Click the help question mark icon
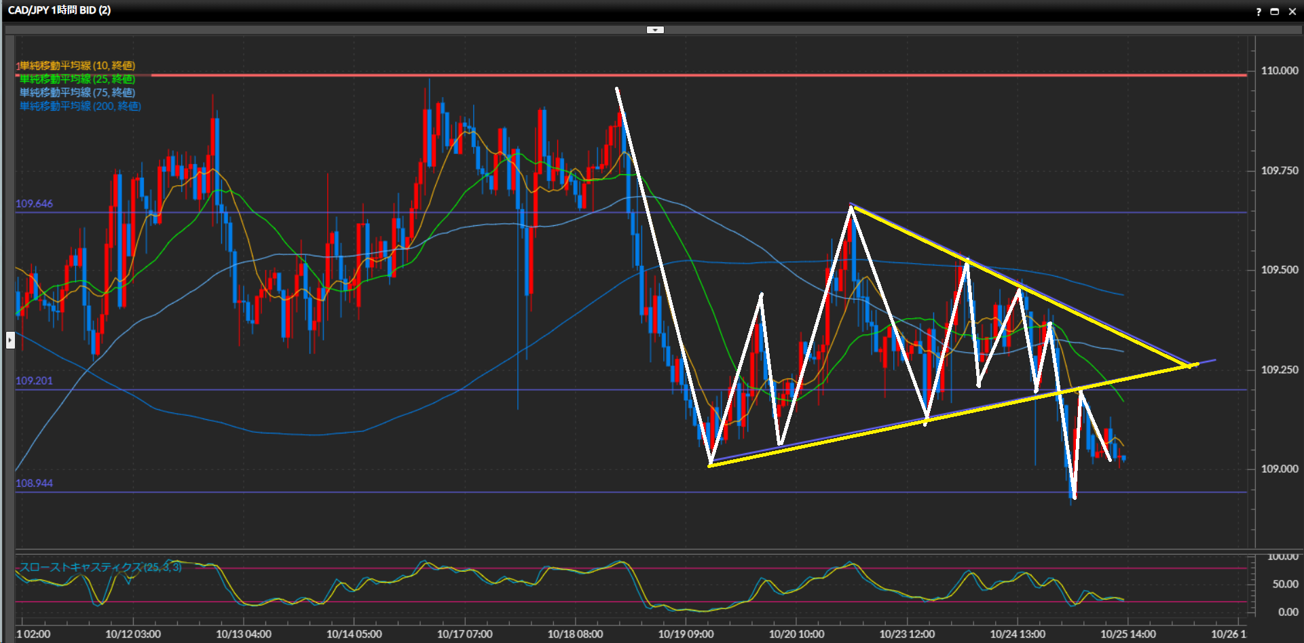1304x643 pixels. click(x=1259, y=12)
